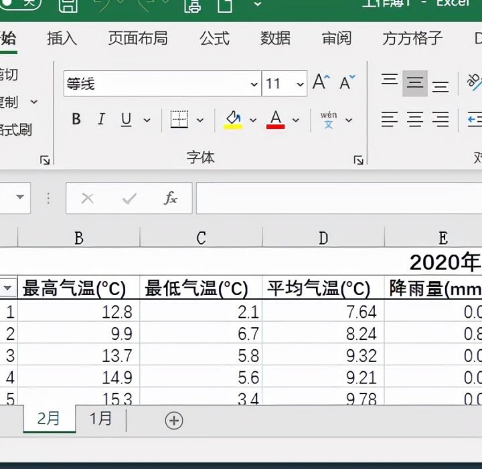This screenshot has height=469, width=482.
Task: Click the 格式刷 format painter button
Action: [16, 130]
